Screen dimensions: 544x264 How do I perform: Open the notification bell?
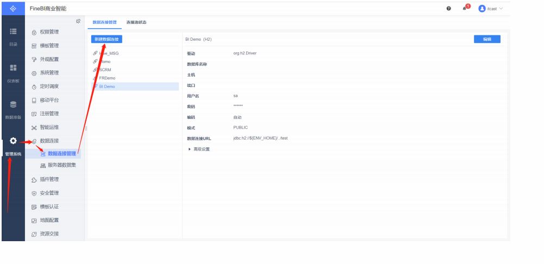(464, 9)
